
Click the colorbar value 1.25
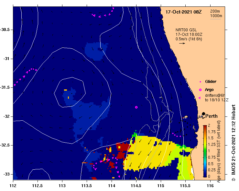212,145
